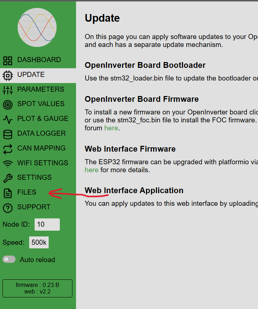Click the WiFi Settings signal icon

click(8, 164)
